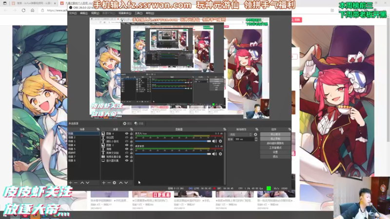
Task: Open source properties gear in Sources dock
Action: coord(115,183)
